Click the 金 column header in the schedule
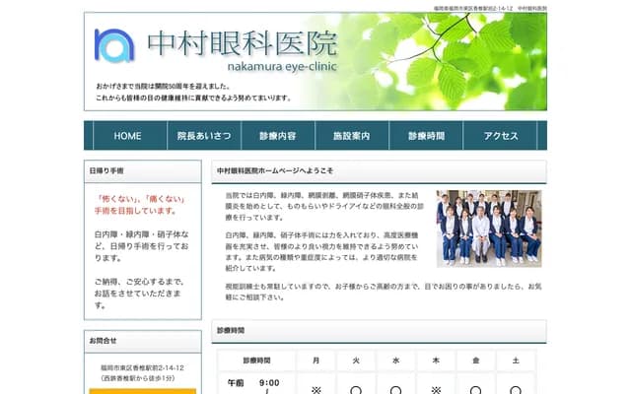 (475, 361)
